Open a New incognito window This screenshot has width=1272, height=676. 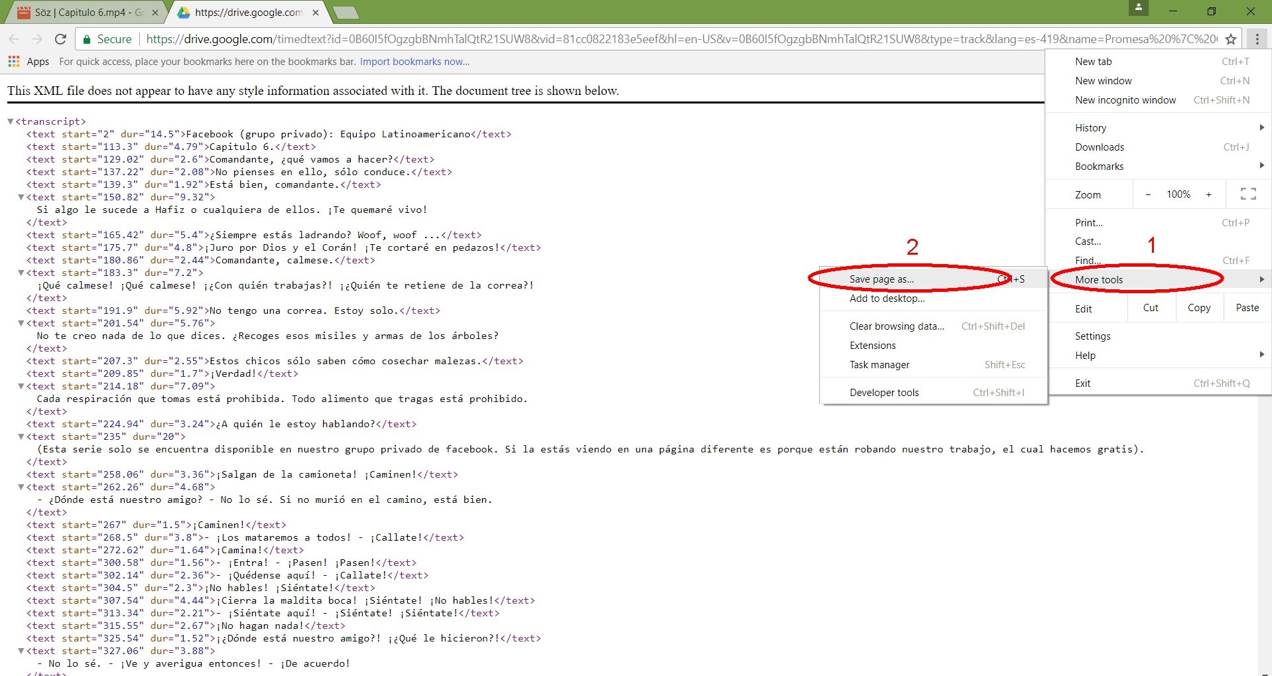point(1159,100)
